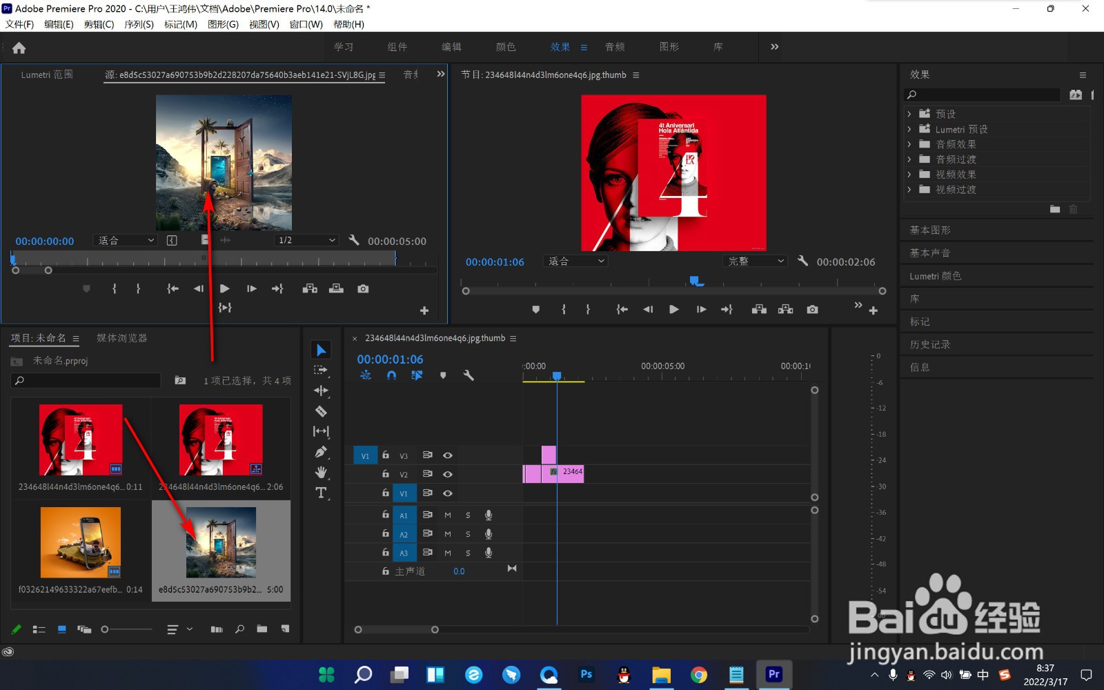The width and height of the screenshot is (1104, 690).
Task: Expand the 音频效果 folder
Action: click(x=909, y=144)
